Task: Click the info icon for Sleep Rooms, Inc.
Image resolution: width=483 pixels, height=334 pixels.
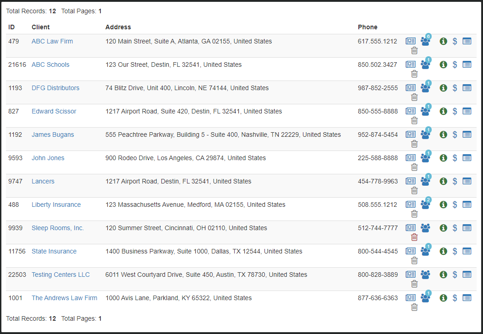Action: pos(443,228)
